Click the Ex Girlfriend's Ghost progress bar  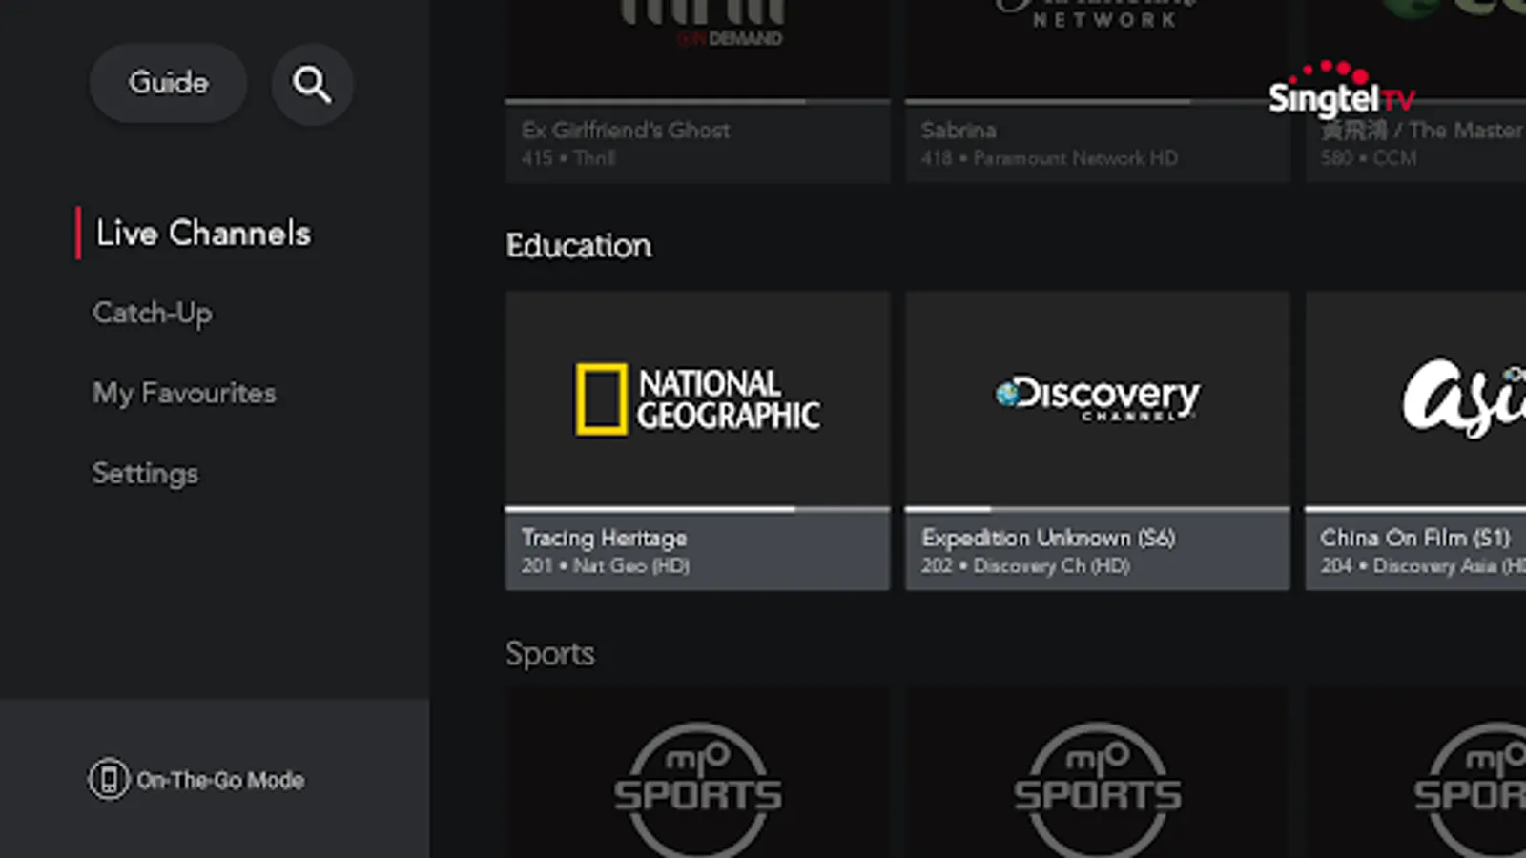point(697,102)
